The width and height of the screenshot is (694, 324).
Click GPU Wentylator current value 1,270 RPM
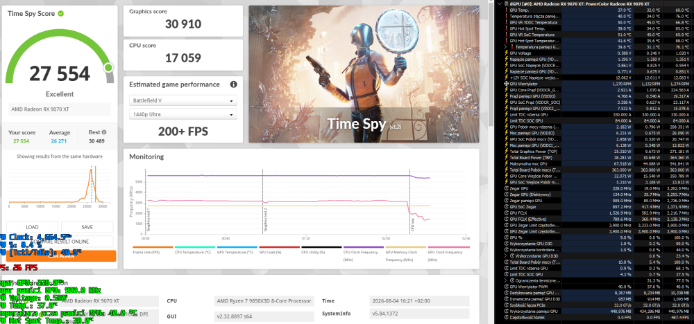point(621,84)
